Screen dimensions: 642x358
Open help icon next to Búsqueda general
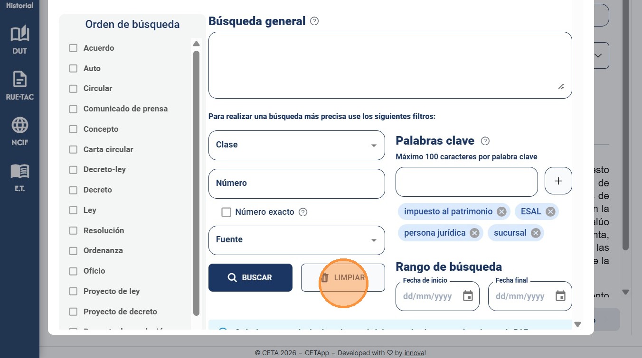pos(314,21)
